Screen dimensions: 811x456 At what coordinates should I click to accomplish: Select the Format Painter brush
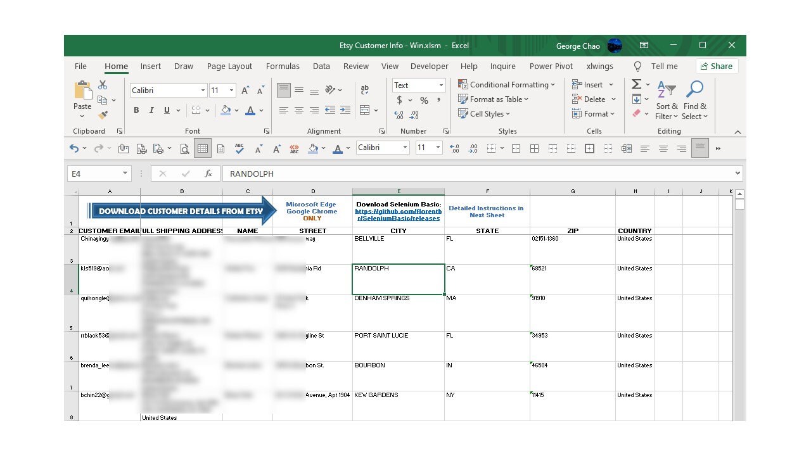pyautogui.click(x=103, y=115)
